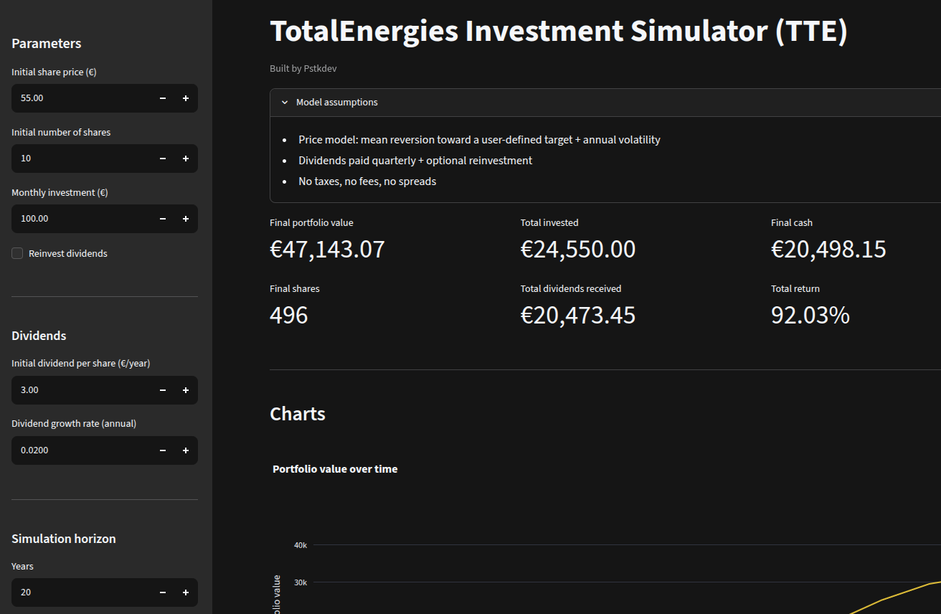
Task: Click the total invested €24,550.00 value
Action: [578, 249]
